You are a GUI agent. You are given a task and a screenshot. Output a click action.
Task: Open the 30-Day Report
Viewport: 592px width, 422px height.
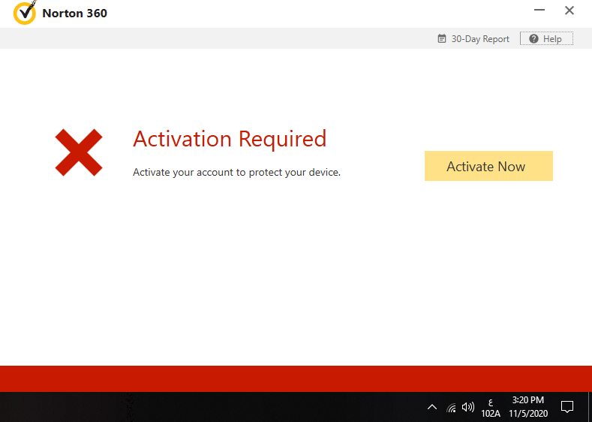473,39
